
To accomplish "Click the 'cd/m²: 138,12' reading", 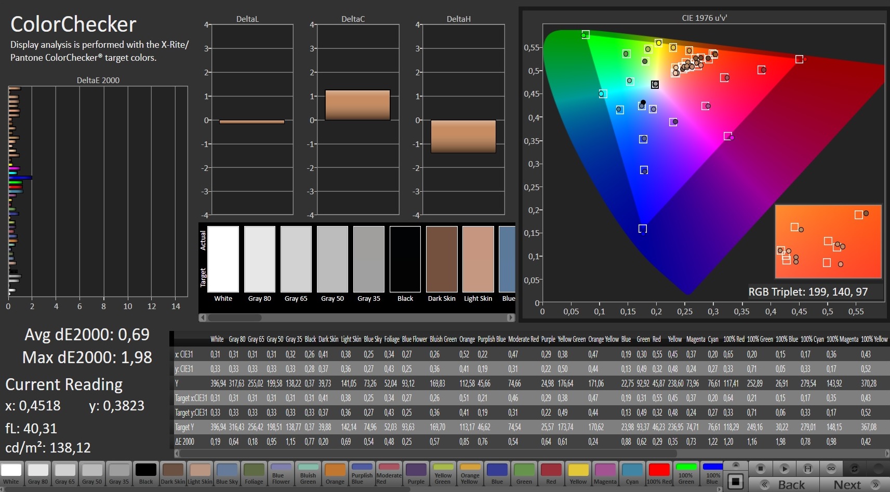I will (x=48, y=447).
